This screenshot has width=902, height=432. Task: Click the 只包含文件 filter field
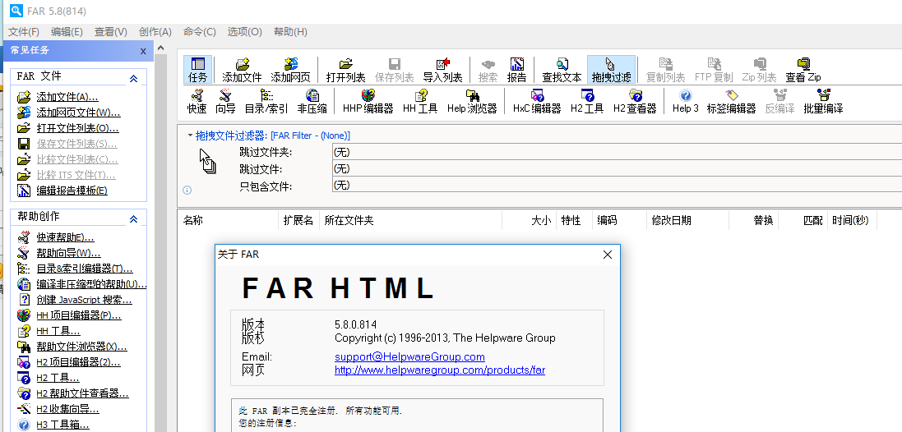tap(617, 185)
